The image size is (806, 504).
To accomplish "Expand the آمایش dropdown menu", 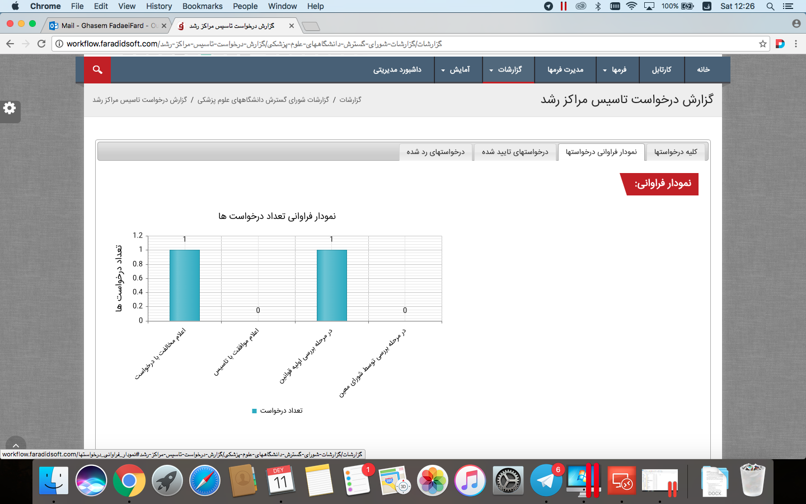I will click(x=457, y=69).
